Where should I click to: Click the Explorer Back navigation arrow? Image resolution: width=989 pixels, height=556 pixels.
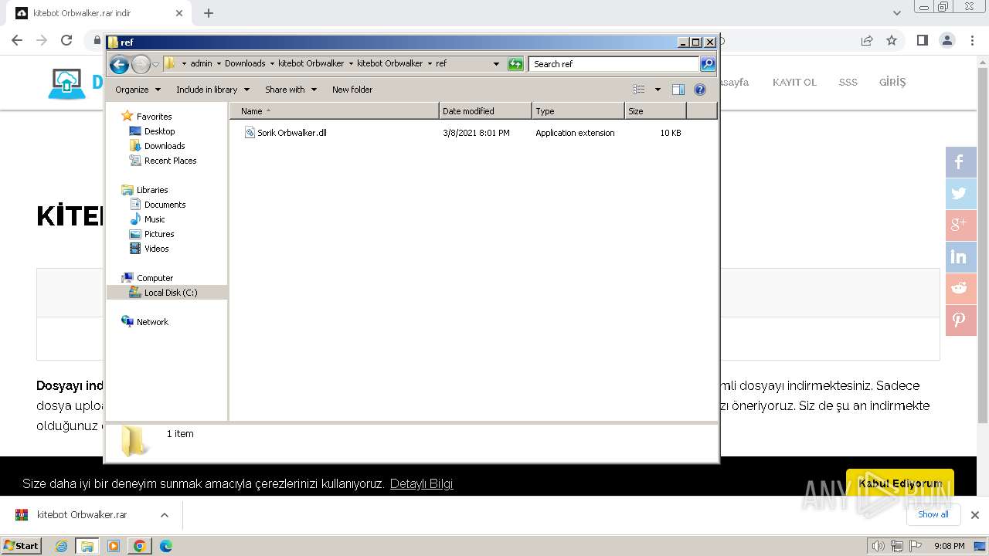pos(119,64)
